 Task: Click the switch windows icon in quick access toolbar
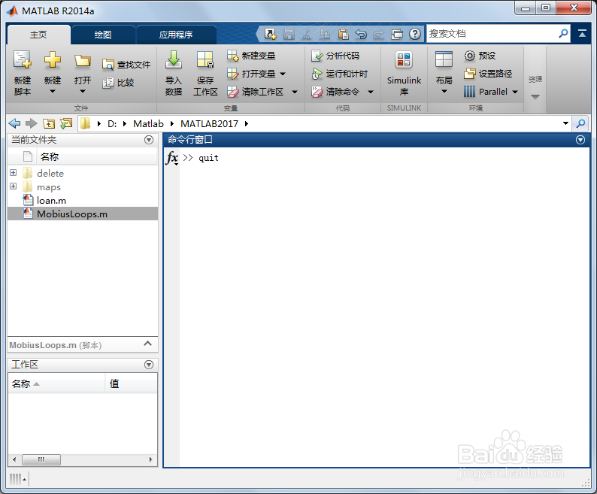click(397, 34)
